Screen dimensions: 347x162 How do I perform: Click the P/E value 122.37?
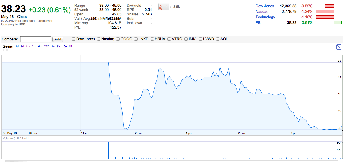(x=116, y=27)
